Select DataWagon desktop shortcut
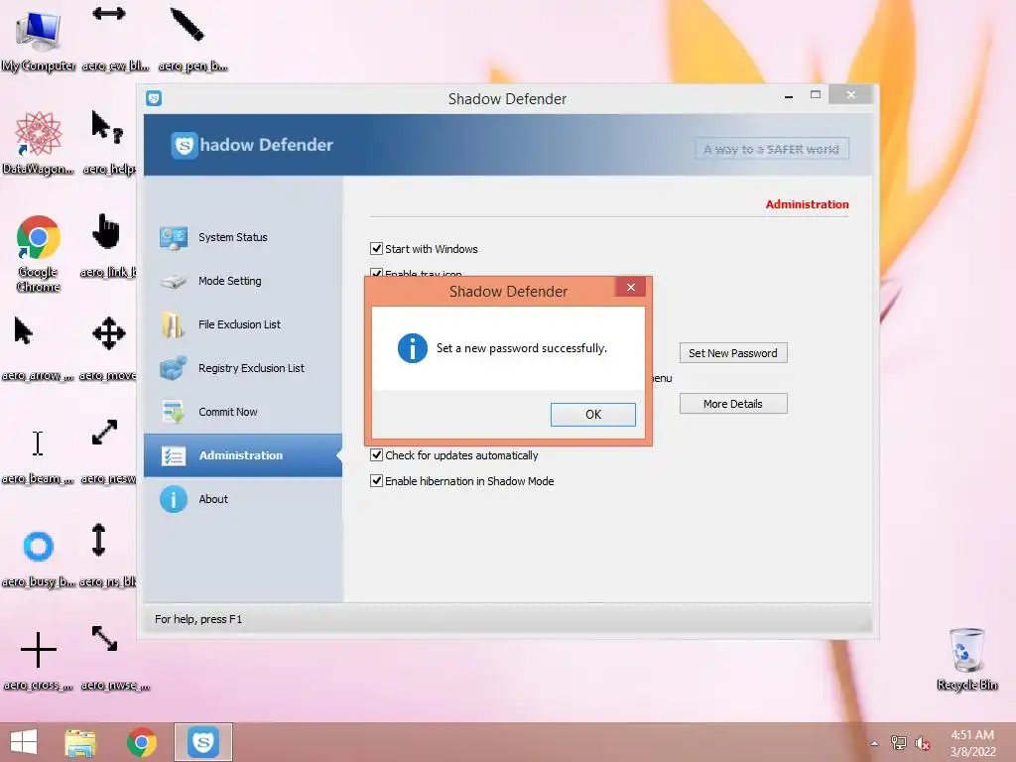Screen dimensions: 1016x762 [39, 143]
